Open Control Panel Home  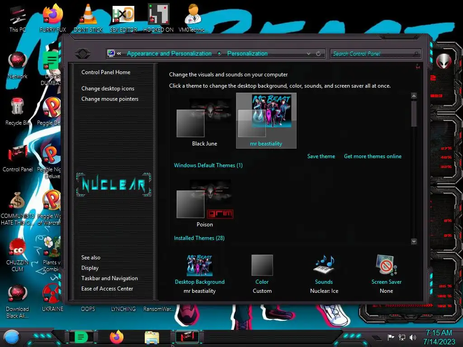click(x=106, y=72)
